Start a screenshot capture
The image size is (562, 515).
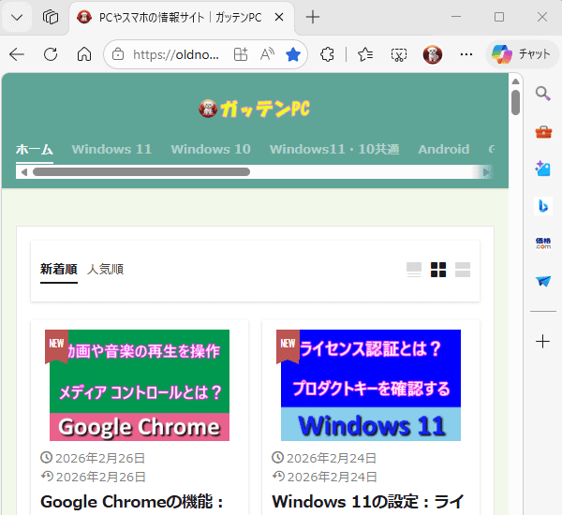click(x=399, y=54)
